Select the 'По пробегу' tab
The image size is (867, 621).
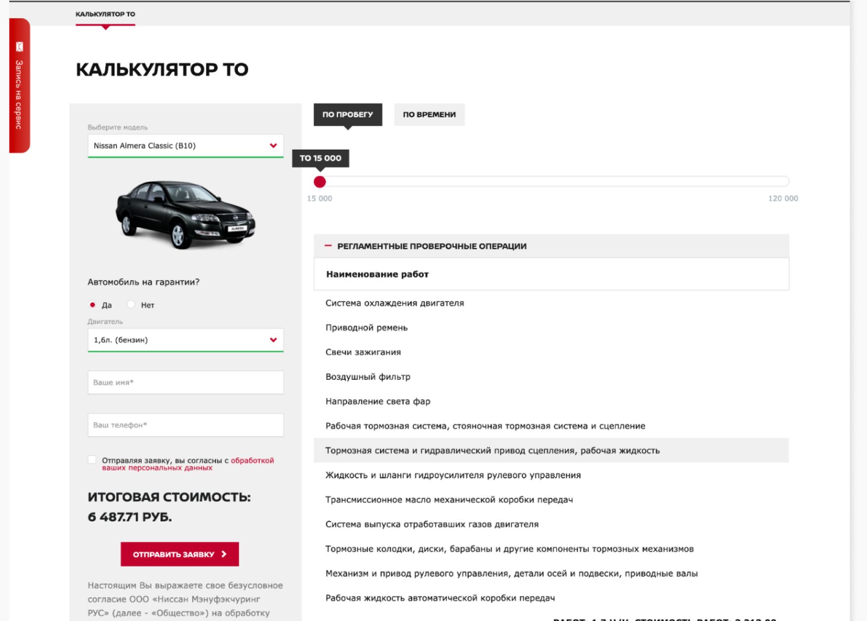347,114
